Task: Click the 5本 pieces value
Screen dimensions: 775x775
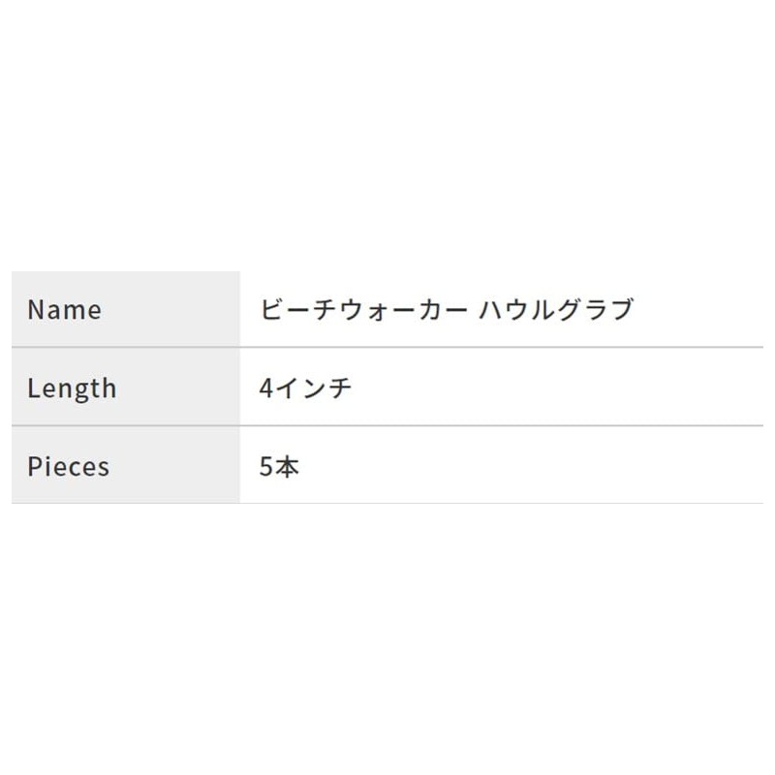Action: 280,467
